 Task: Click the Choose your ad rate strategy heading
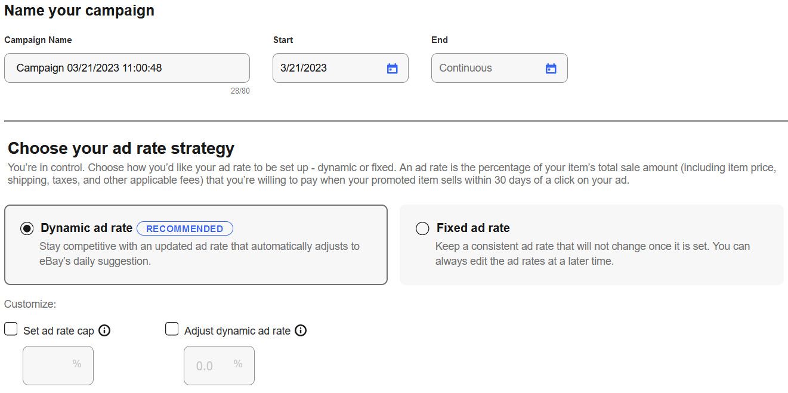click(121, 148)
